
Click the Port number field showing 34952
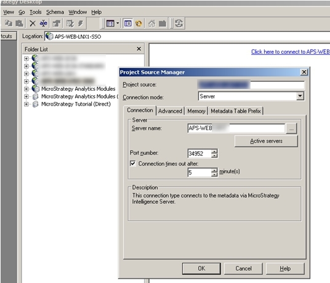click(x=199, y=153)
